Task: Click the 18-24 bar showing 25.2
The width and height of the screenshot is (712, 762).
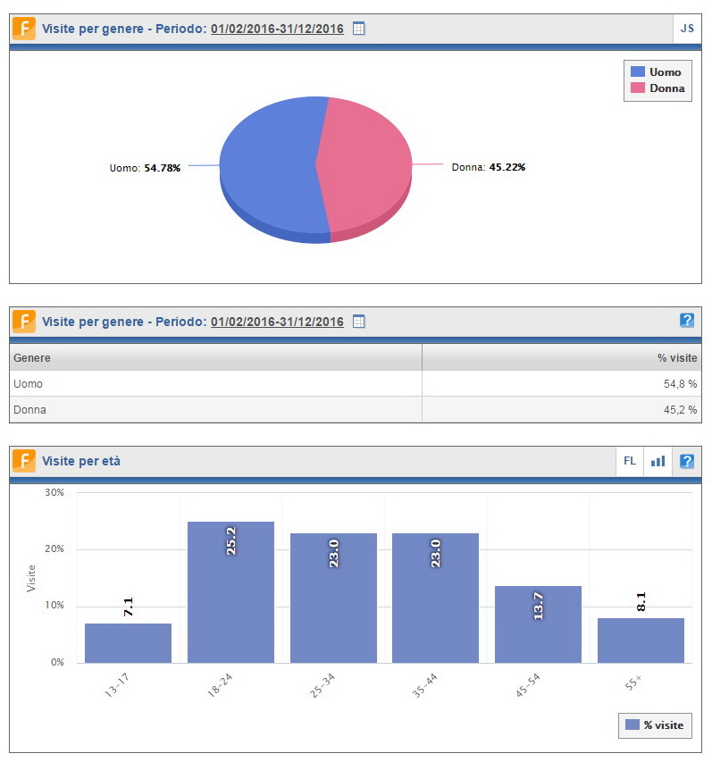Action: (x=230, y=592)
